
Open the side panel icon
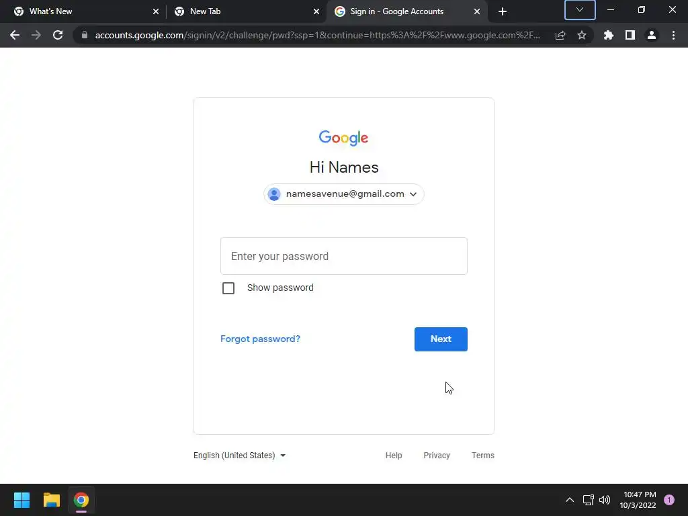click(630, 35)
